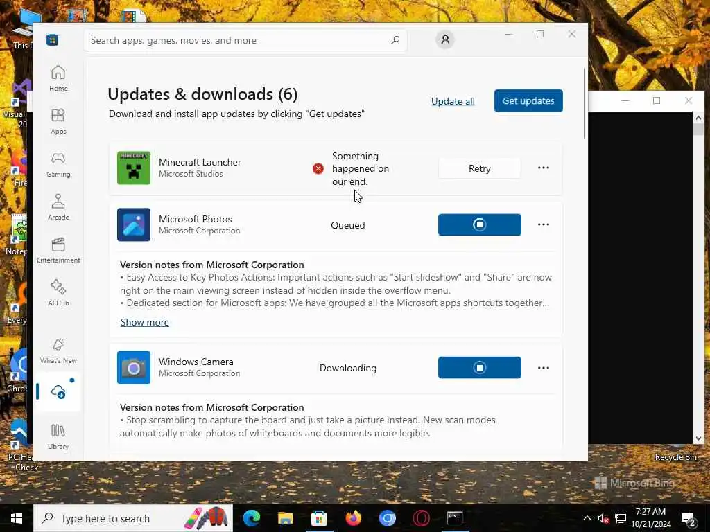Open Chromium browser from the taskbar
710x532 pixels.
[387, 518]
